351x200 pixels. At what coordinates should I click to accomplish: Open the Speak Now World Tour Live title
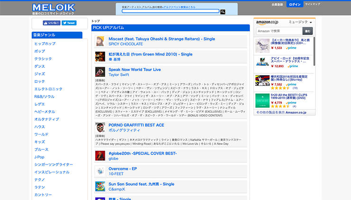point(135,70)
